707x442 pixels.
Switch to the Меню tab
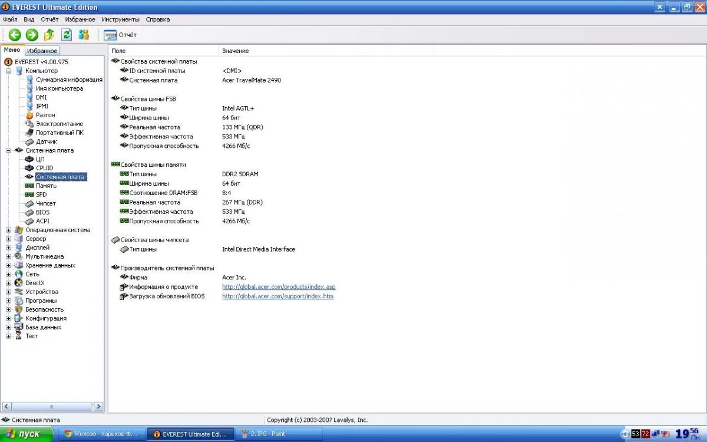point(12,50)
